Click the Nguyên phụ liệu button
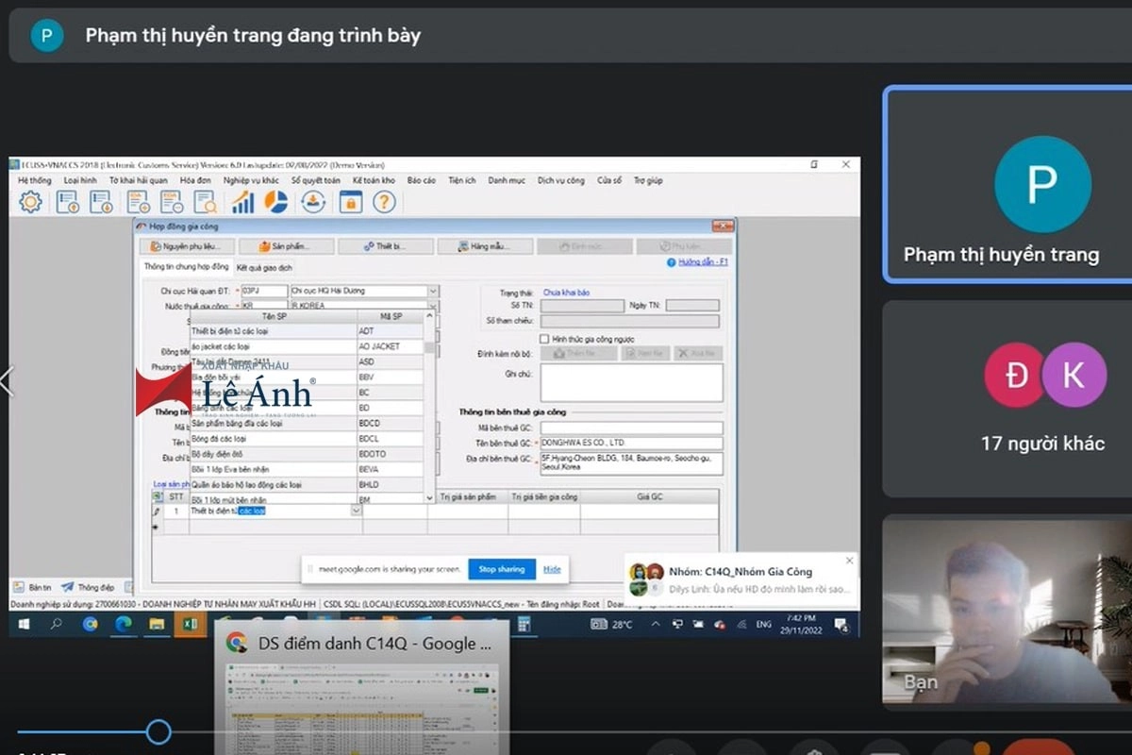1132x755 pixels. 185,246
